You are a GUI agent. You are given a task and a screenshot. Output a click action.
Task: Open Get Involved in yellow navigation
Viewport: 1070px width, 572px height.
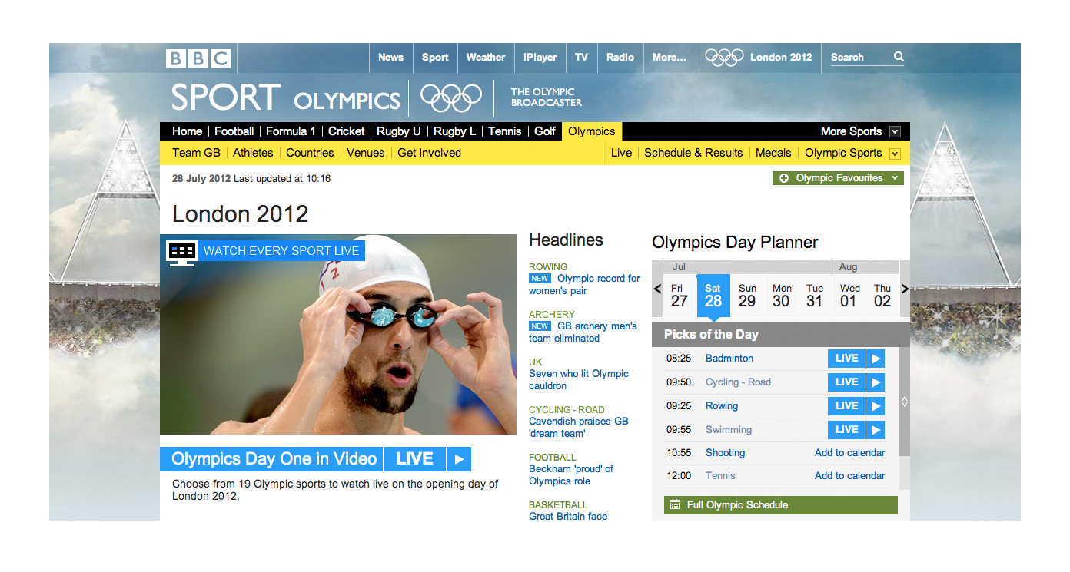(x=429, y=153)
